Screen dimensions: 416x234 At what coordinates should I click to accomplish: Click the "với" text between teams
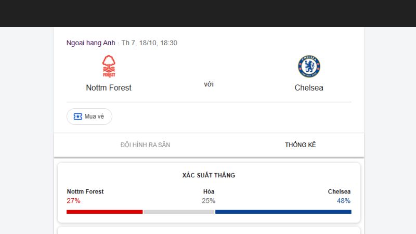pyautogui.click(x=209, y=84)
